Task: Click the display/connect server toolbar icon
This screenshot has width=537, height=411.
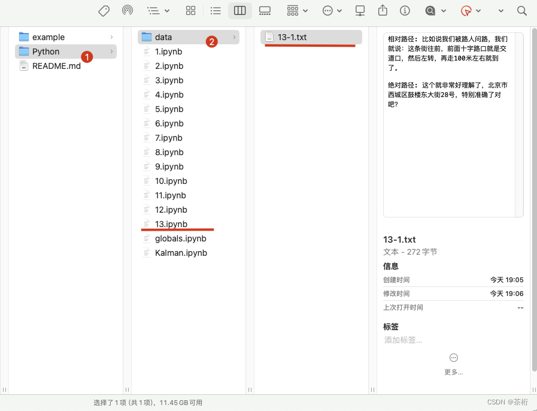Action: (360, 11)
